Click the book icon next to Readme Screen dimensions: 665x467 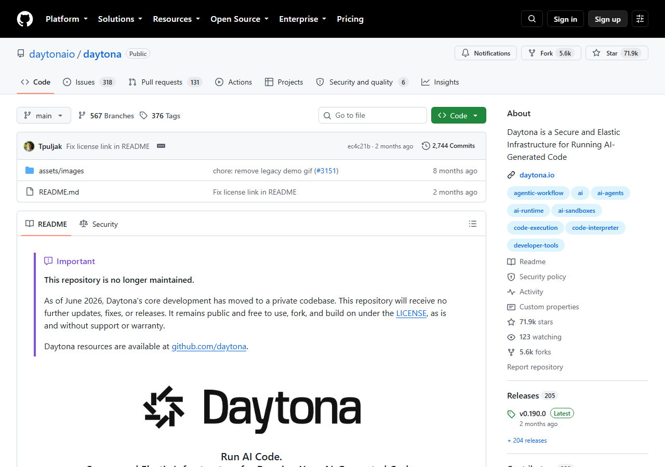[x=511, y=262]
